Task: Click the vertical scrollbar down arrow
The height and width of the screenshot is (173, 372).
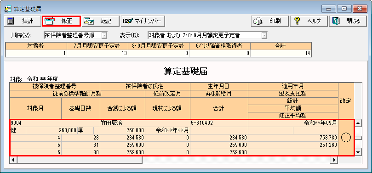Action: tap(358, 152)
